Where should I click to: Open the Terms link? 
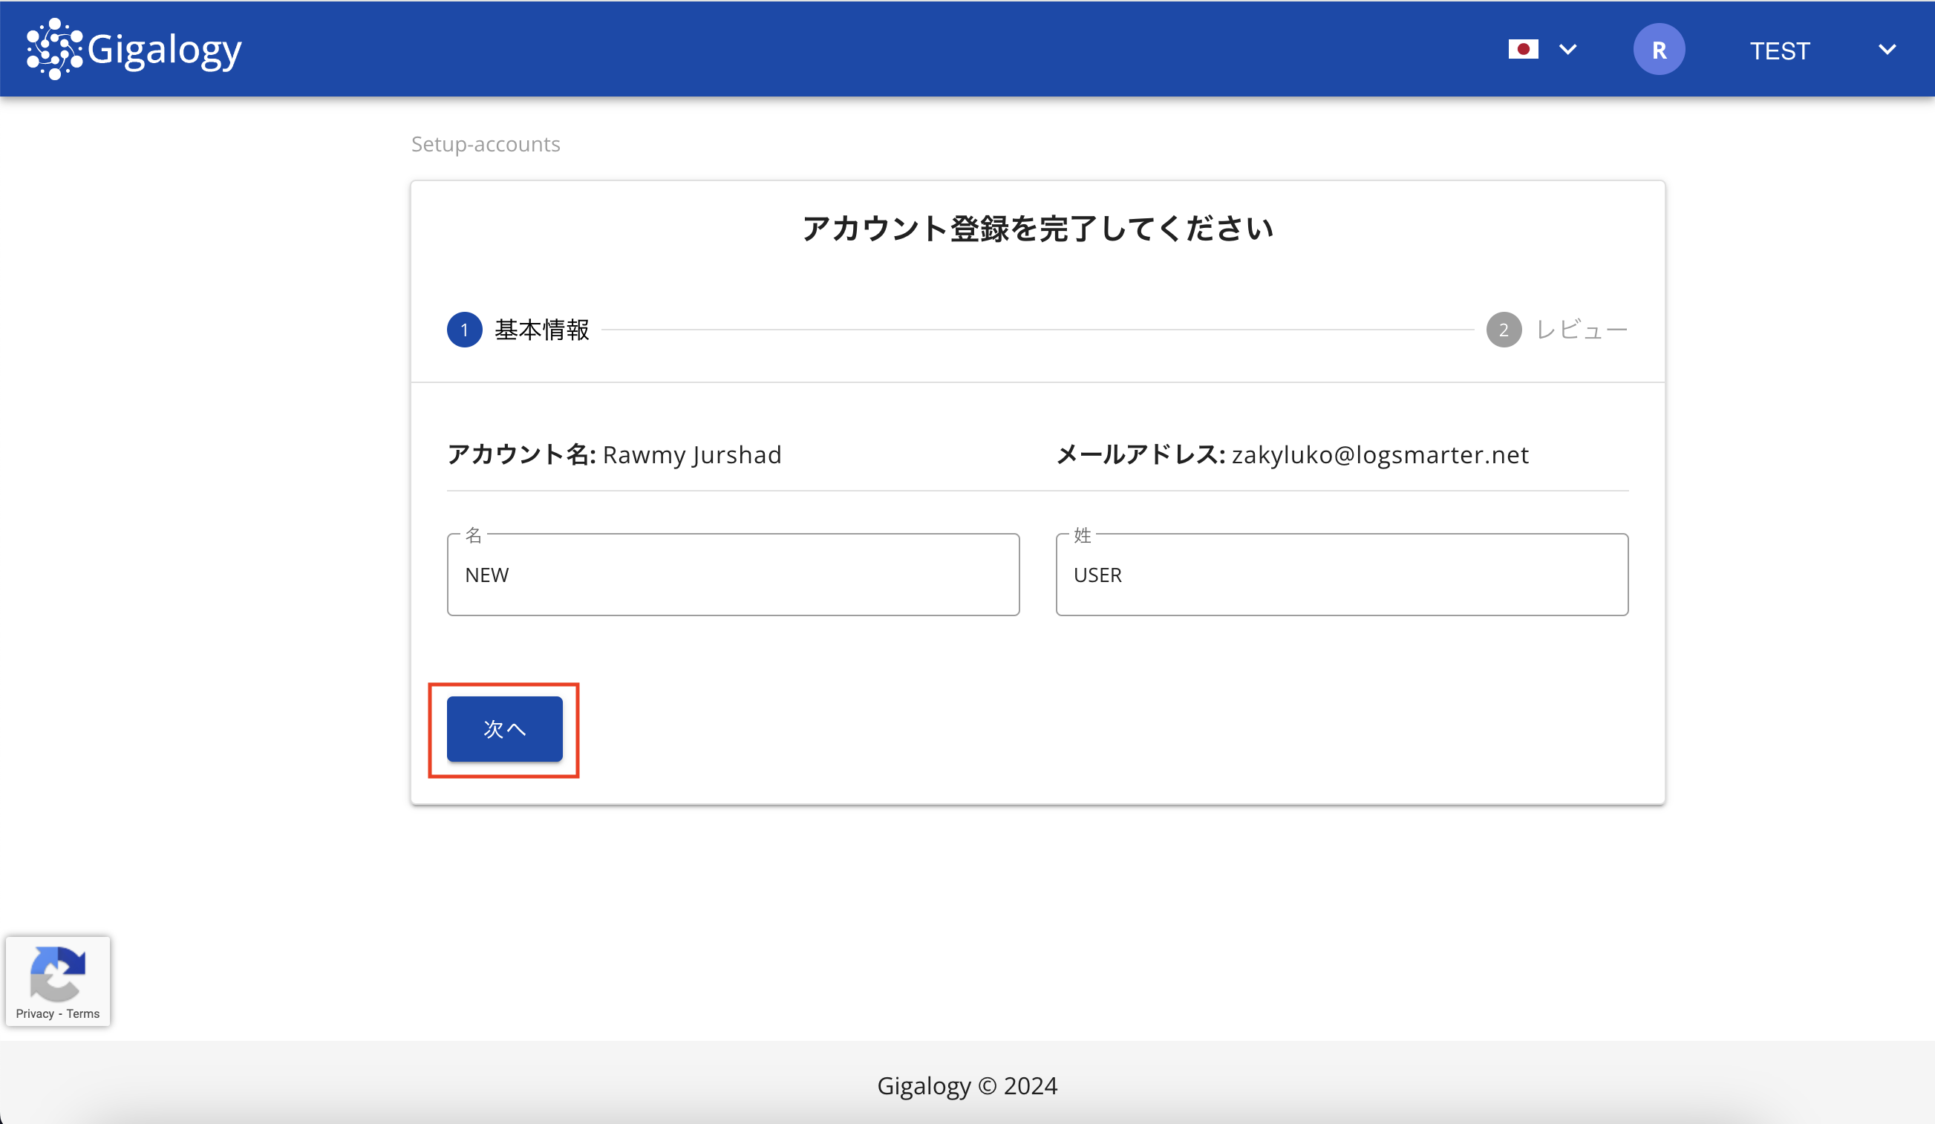83,1013
